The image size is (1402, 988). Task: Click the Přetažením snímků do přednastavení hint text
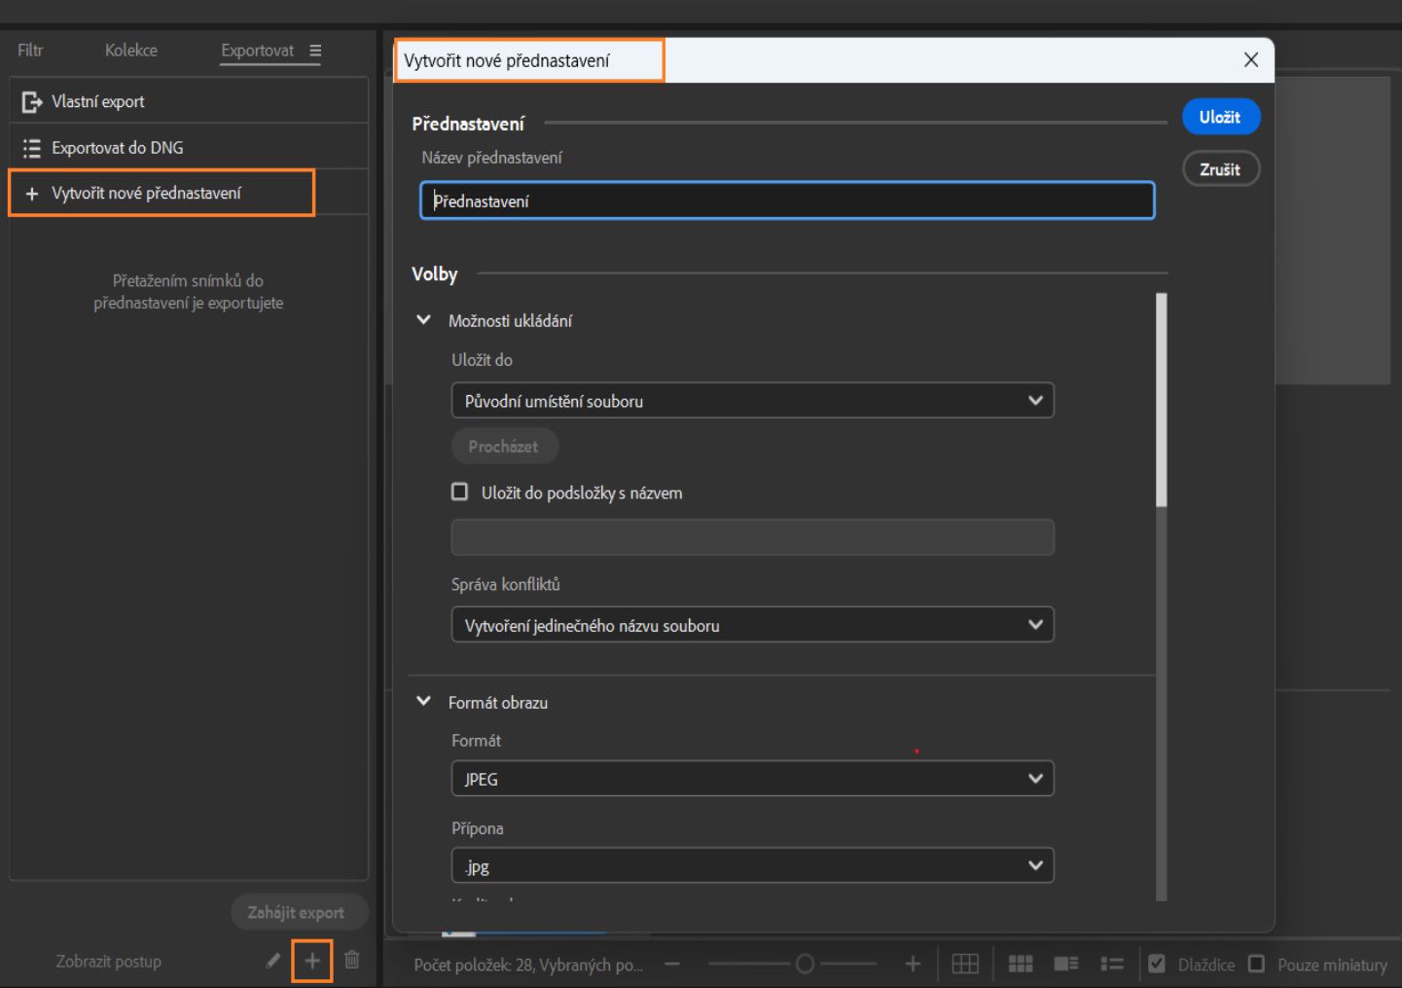(x=189, y=291)
